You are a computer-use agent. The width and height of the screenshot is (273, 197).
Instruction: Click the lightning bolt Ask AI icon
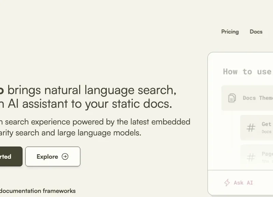227,183
